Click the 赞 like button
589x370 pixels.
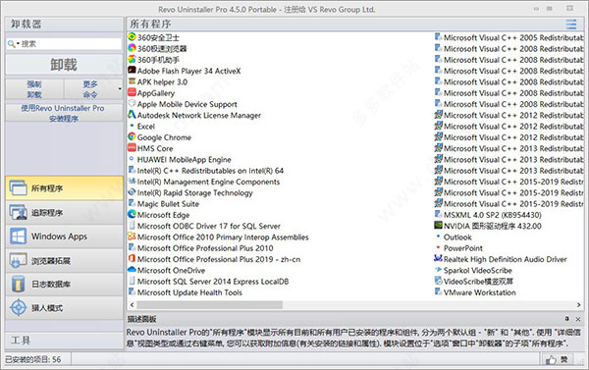559,359
